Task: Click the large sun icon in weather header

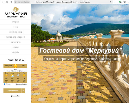Action: (16, 66)
